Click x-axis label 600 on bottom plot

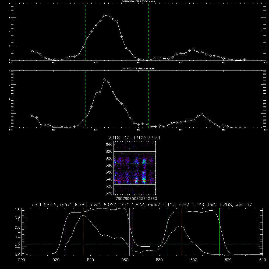click(194, 260)
